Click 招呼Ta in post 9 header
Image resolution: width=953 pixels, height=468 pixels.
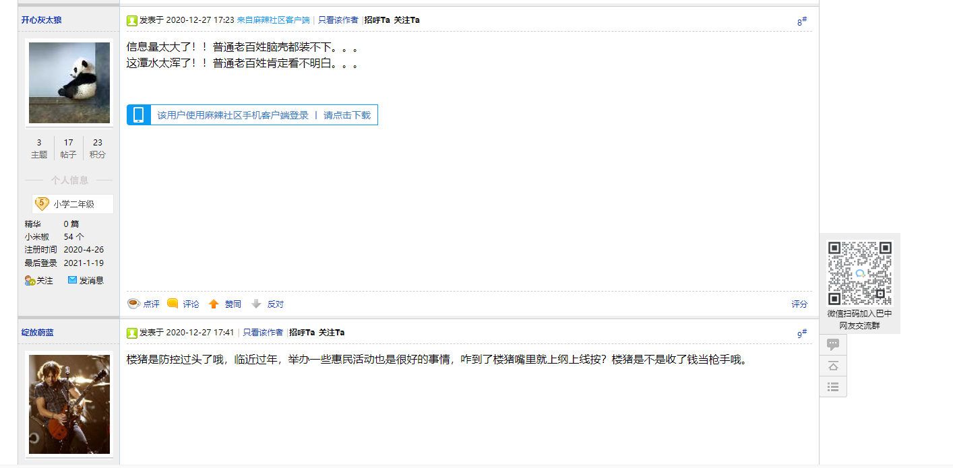click(302, 333)
